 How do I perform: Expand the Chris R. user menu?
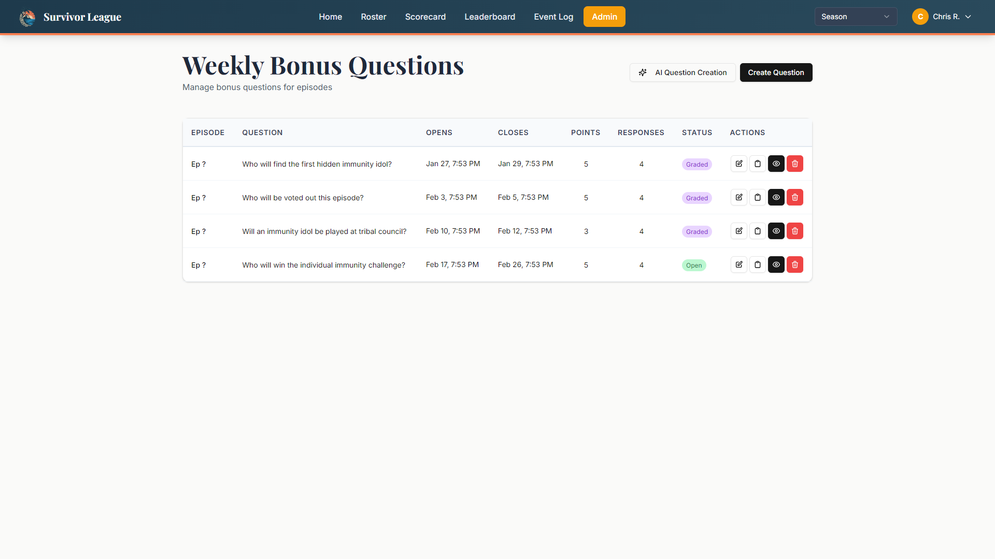pos(942,17)
